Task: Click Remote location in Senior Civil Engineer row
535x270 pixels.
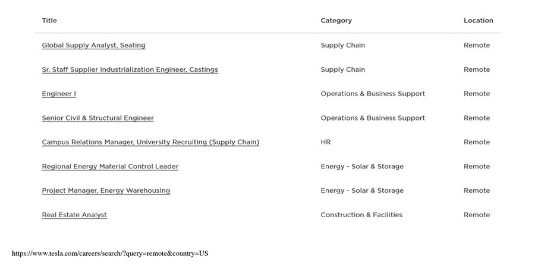Action: [x=477, y=118]
